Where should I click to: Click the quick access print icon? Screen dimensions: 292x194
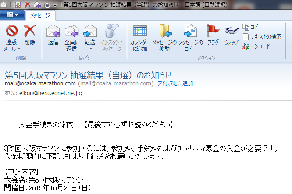(47, 5)
